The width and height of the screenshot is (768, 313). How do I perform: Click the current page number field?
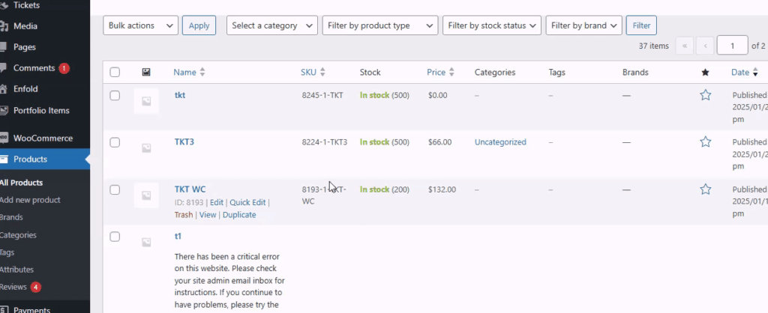point(732,46)
